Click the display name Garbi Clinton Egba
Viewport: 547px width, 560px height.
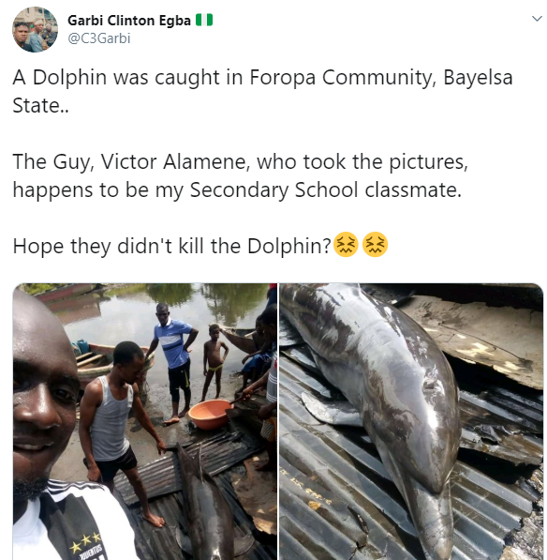click(129, 21)
